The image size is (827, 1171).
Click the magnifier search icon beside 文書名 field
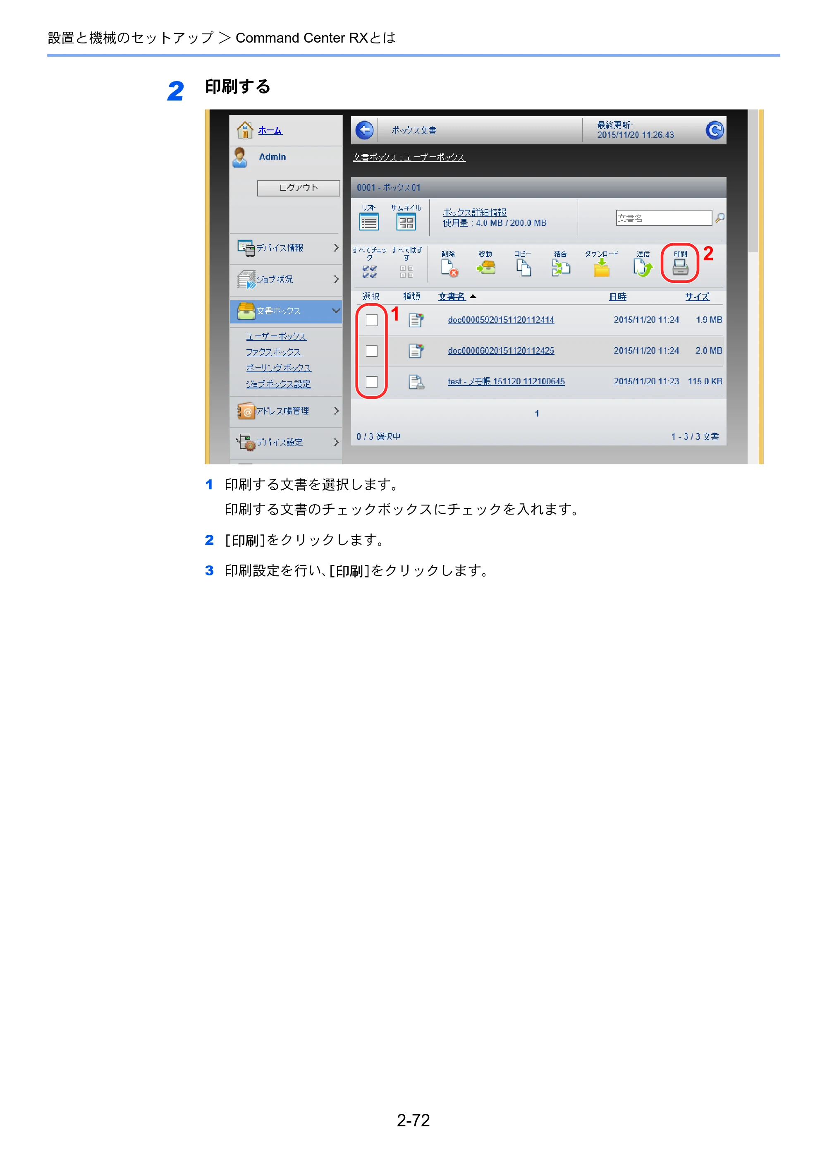(719, 218)
